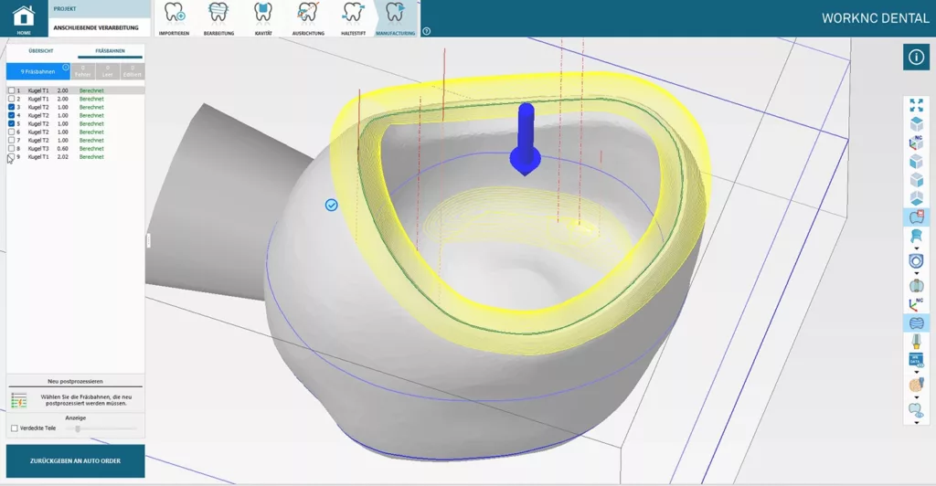Screen dimensions: 936x486
Task: Click the implant screw display icon
Action: click(x=916, y=342)
